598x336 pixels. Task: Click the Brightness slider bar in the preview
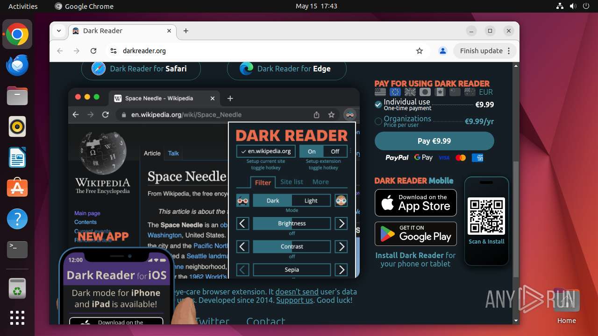pos(292,224)
